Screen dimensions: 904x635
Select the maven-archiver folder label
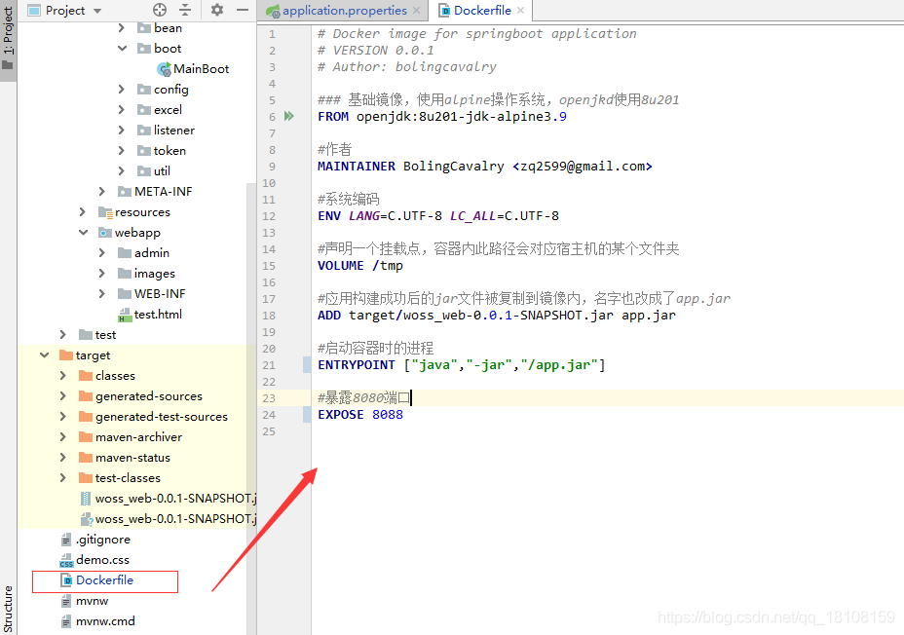[x=138, y=436]
